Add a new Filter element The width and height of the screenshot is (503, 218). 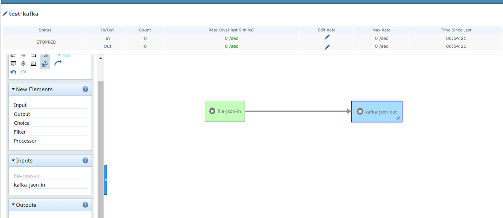click(50, 132)
